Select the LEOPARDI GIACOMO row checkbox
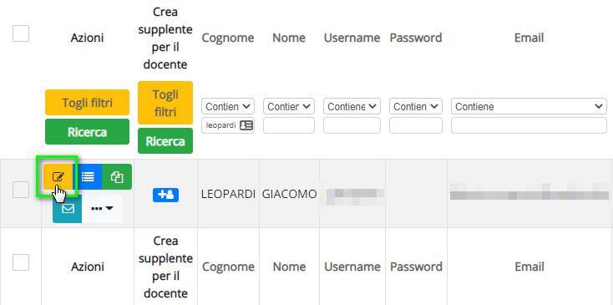The image size is (613, 305). pos(21,190)
